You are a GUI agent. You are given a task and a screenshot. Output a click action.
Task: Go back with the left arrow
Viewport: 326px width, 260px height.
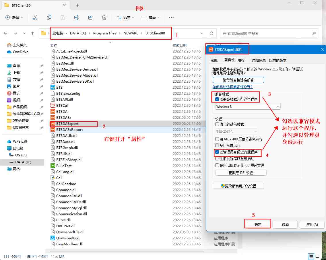6,33
